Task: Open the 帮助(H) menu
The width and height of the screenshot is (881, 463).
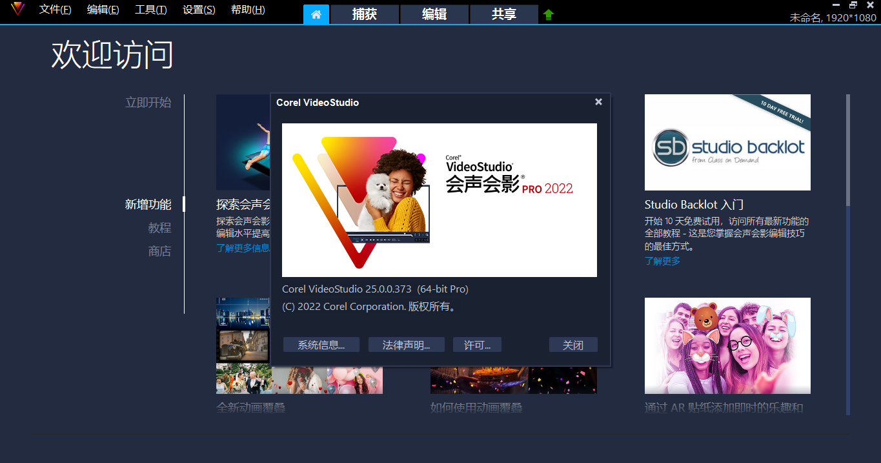Action: [248, 10]
